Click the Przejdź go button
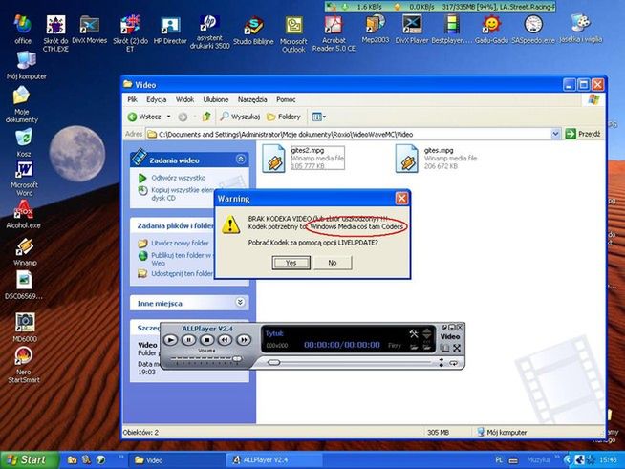This screenshot has width=625, height=469. pos(583,135)
